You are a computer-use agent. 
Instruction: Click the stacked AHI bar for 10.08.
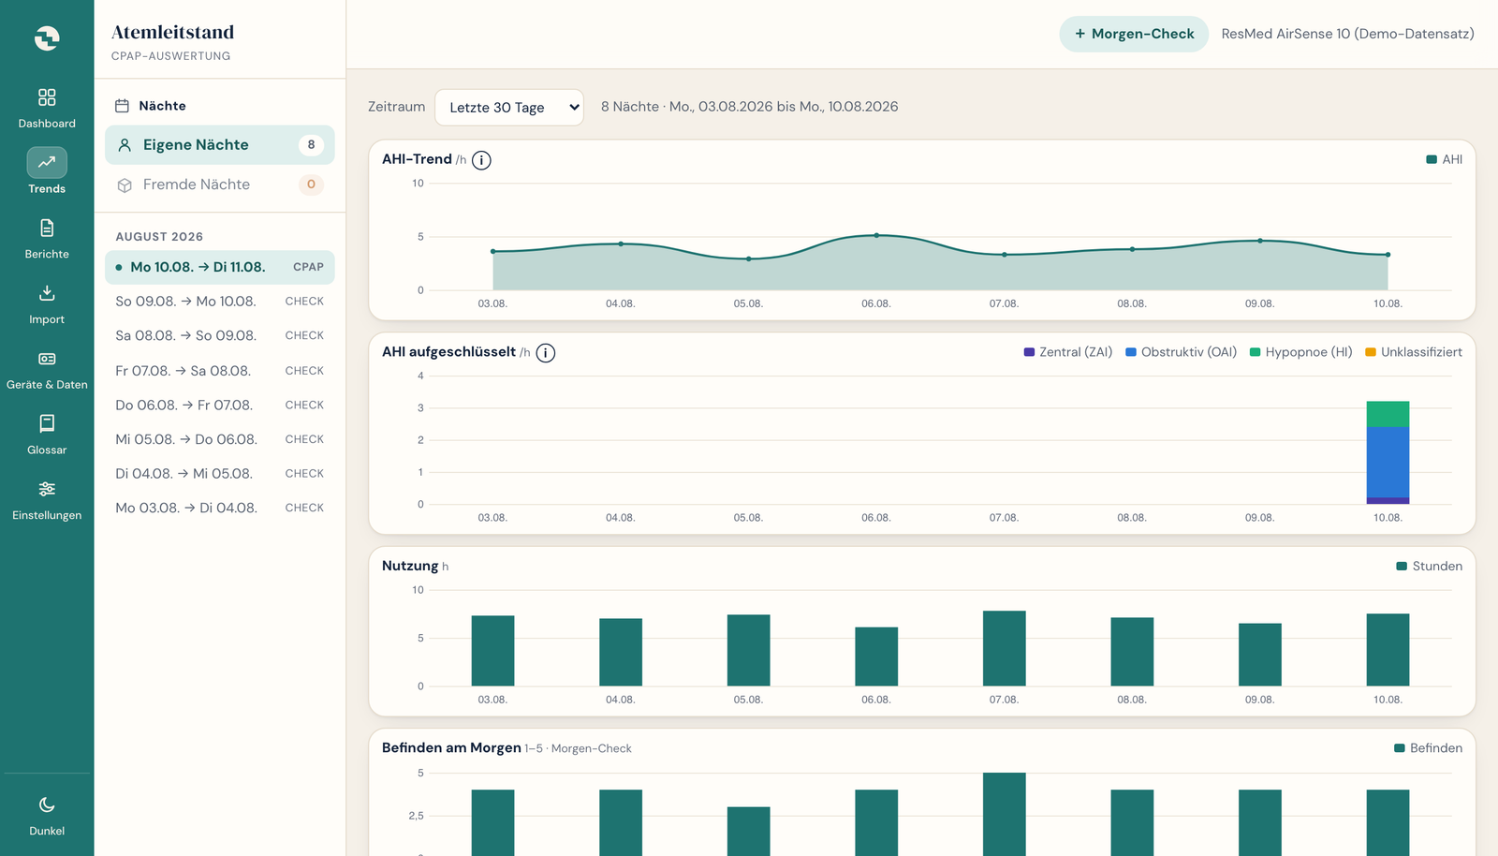coord(1388,452)
